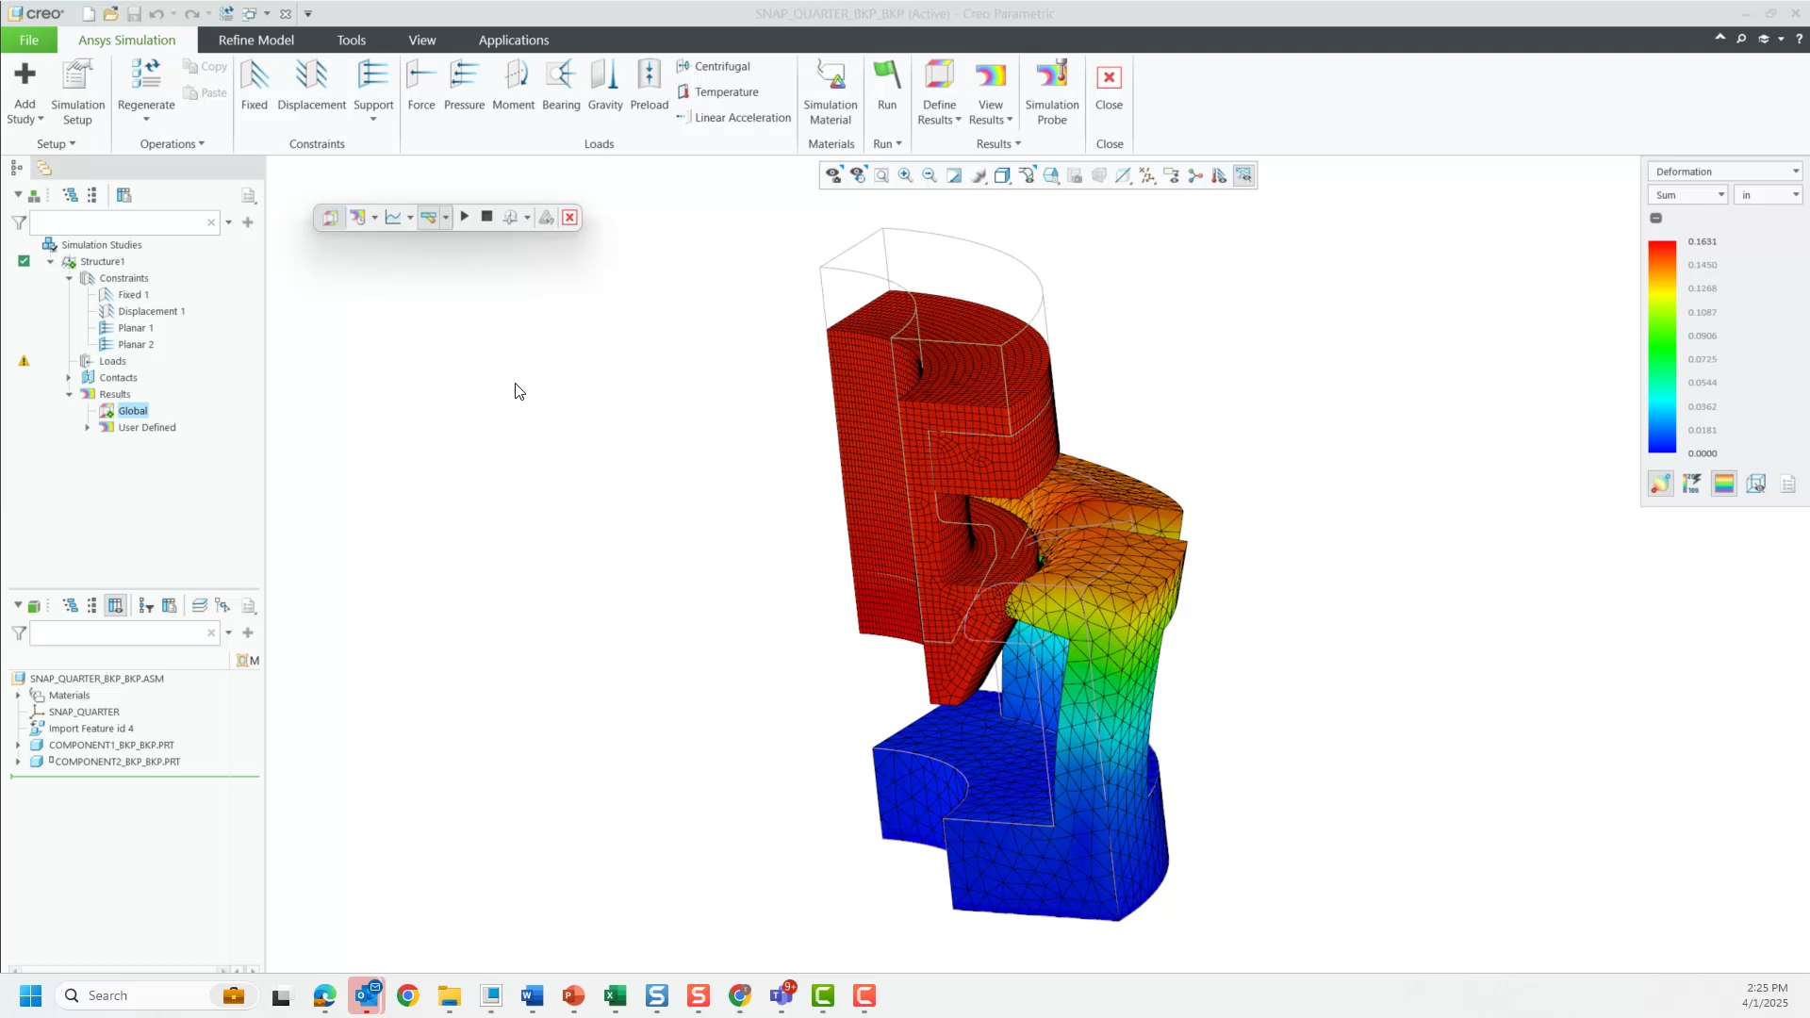Toggle the Structure1 study checkbox

24,261
